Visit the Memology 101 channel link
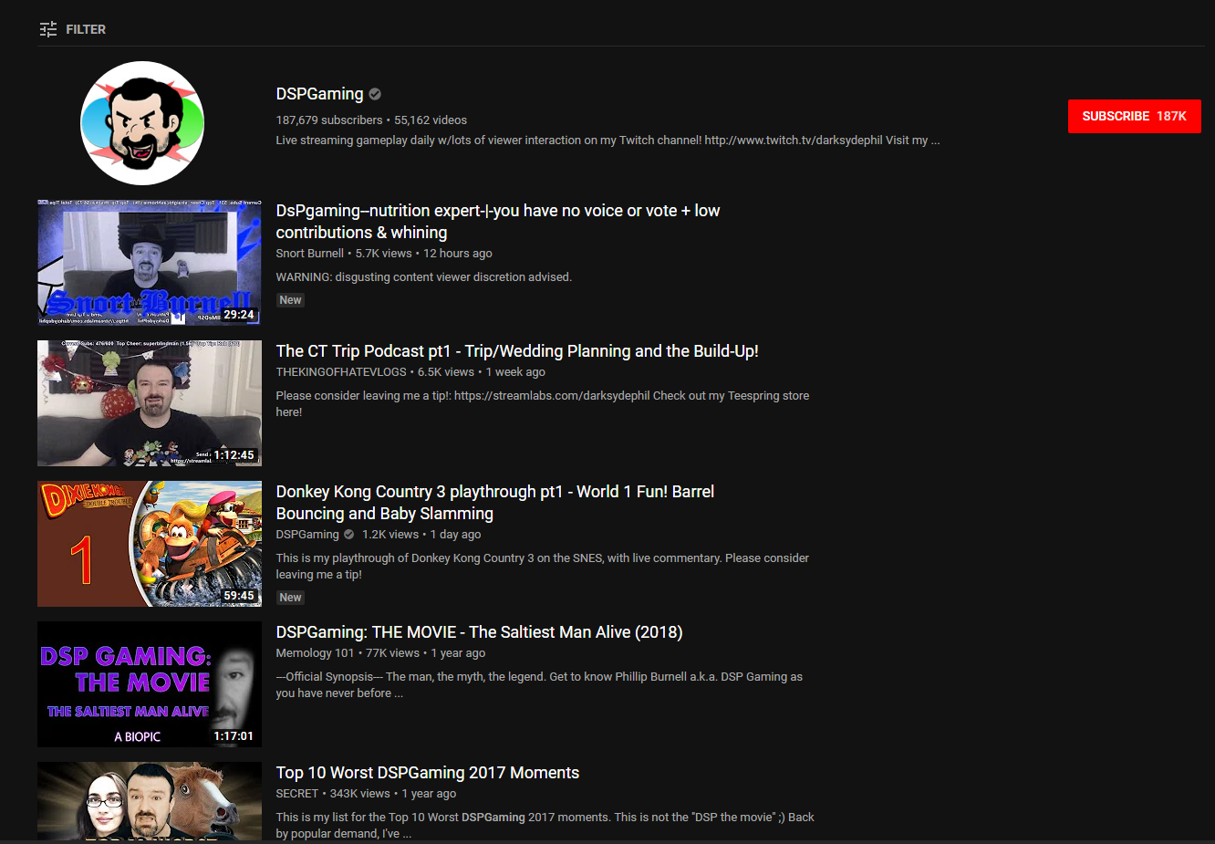The width and height of the screenshot is (1215, 844). [315, 653]
